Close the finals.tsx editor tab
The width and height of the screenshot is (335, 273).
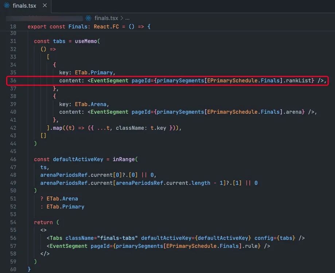pos(44,5)
